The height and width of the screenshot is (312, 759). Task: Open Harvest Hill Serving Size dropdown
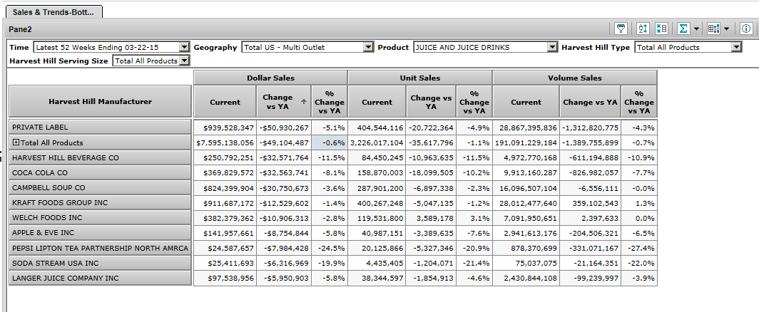185,61
